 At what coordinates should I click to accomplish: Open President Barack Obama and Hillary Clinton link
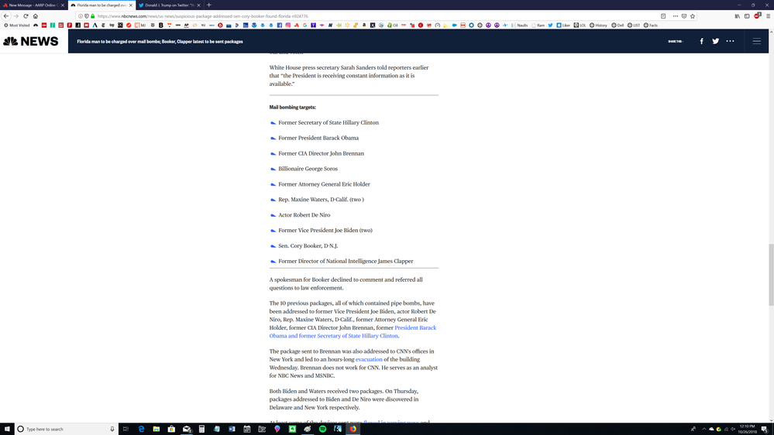(x=353, y=331)
